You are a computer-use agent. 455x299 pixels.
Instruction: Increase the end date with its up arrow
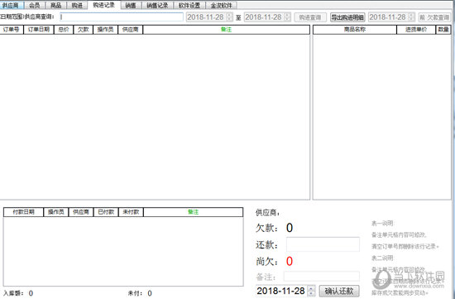[287, 15]
